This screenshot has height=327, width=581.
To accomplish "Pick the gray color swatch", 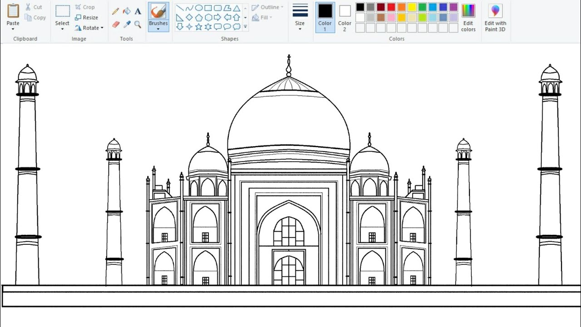I will (370, 7).
